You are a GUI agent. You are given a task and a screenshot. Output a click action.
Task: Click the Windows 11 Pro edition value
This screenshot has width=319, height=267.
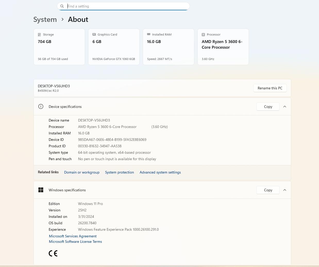coord(90,204)
